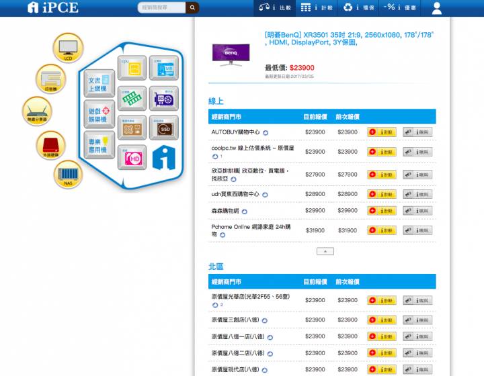Choose the 遊戲娛樂機 preset tile

click(99, 114)
